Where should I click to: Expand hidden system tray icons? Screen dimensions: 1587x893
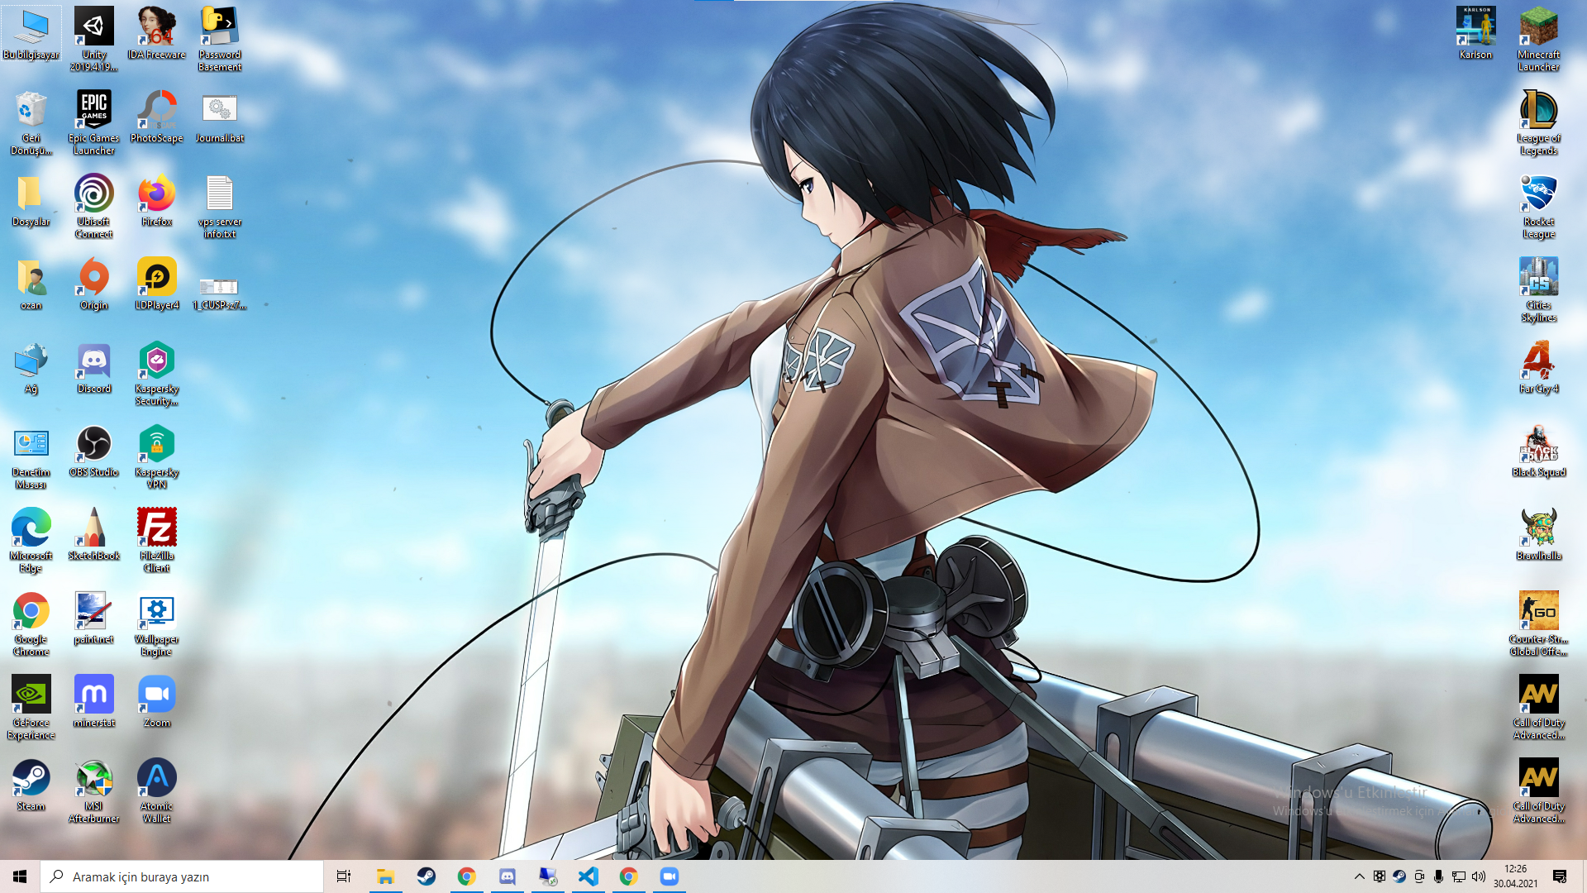1359,876
